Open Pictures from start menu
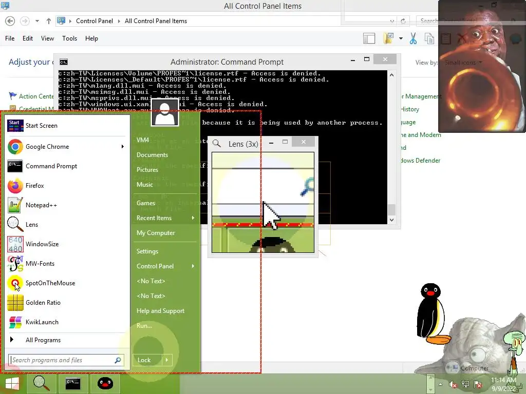 click(x=147, y=169)
